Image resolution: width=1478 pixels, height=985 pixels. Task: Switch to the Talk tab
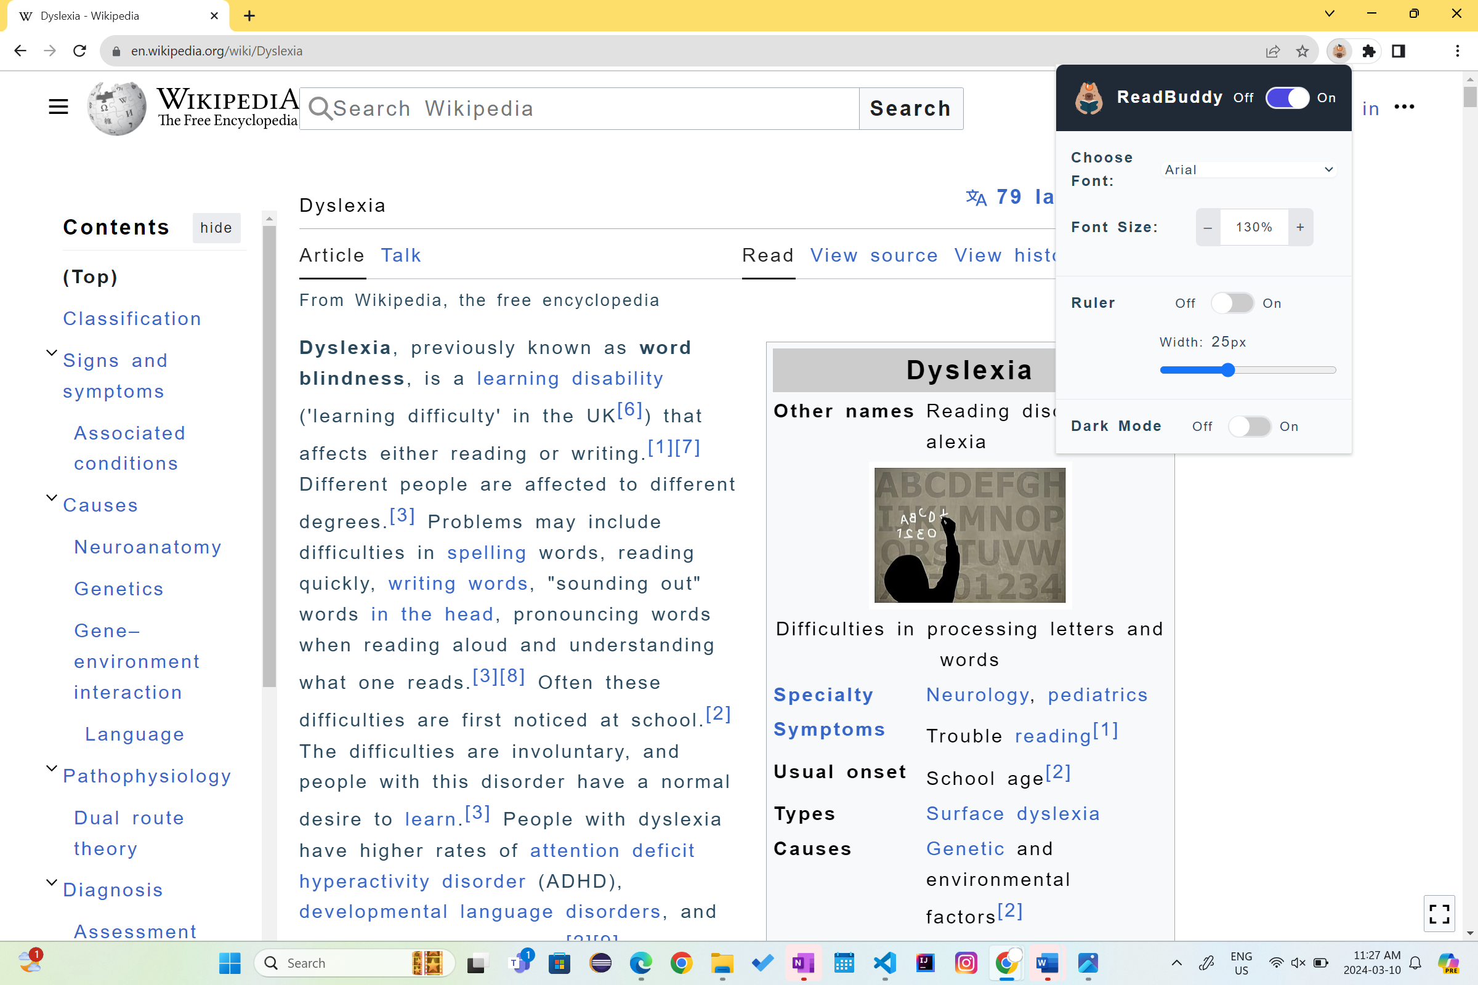[x=400, y=255]
